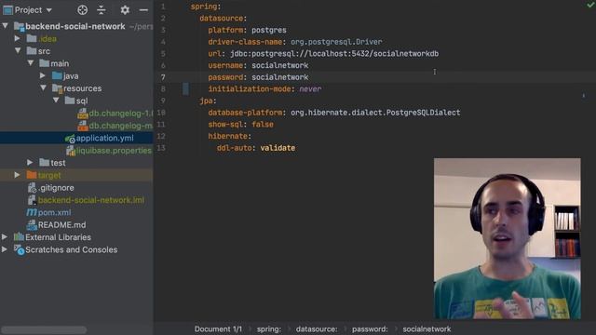
Task: Expand the .idea folder arrow
Action: click(17, 38)
